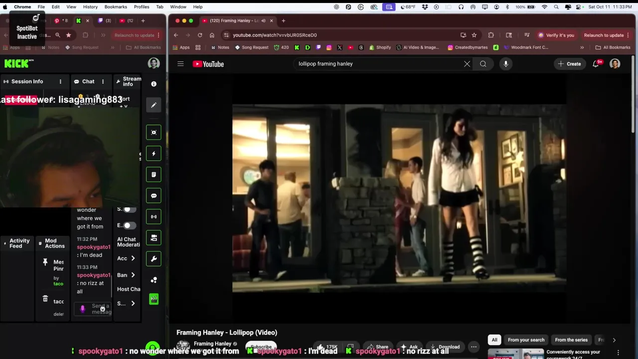Image resolution: width=638 pixels, height=359 pixels.
Task: Click the Kick chat bubble panel icon
Action: 154,195
